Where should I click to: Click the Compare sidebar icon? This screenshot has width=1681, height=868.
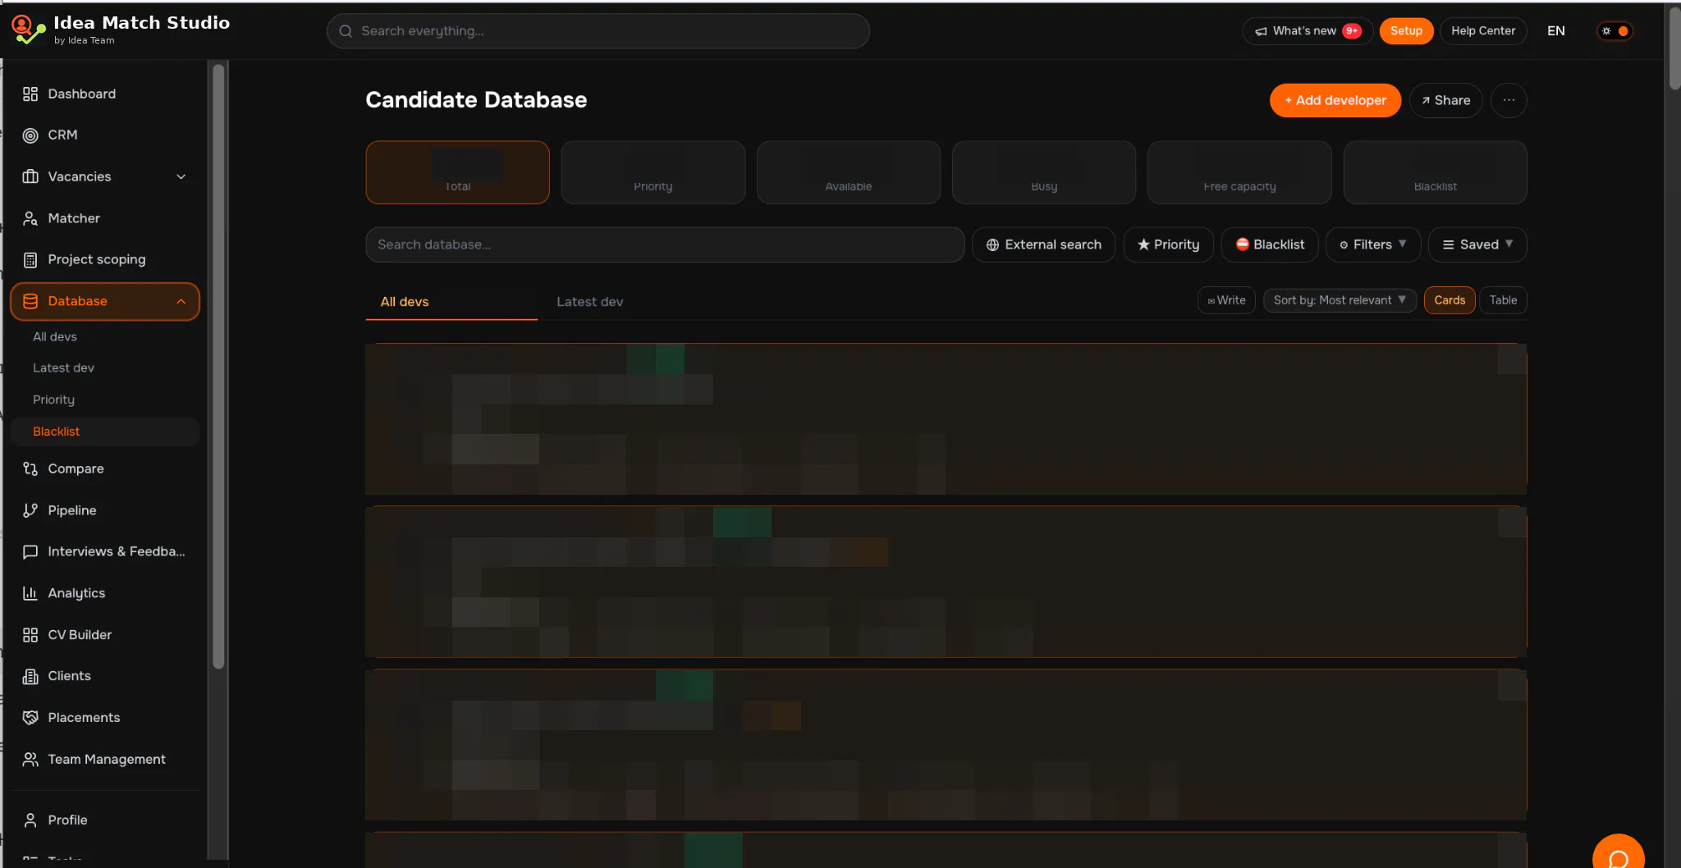point(30,468)
